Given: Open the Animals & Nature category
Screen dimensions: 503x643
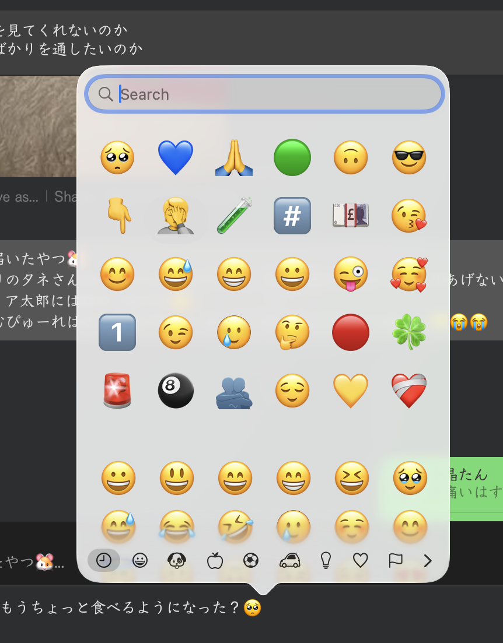Looking at the screenshot, I should [x=176, y=560].
